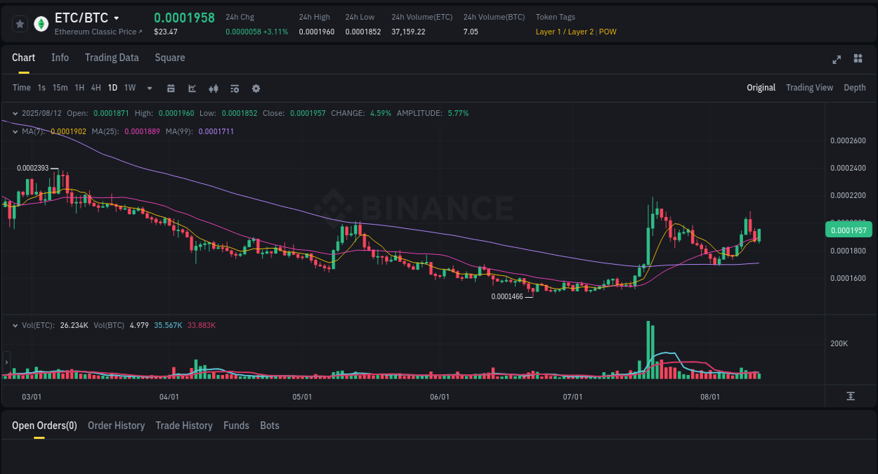The height and width of the screenshot is (474, 878).
Task: Click the 07/01 date axis label
Action: [x=572, y=397]
